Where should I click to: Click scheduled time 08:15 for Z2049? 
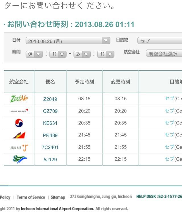pos(84,99)
